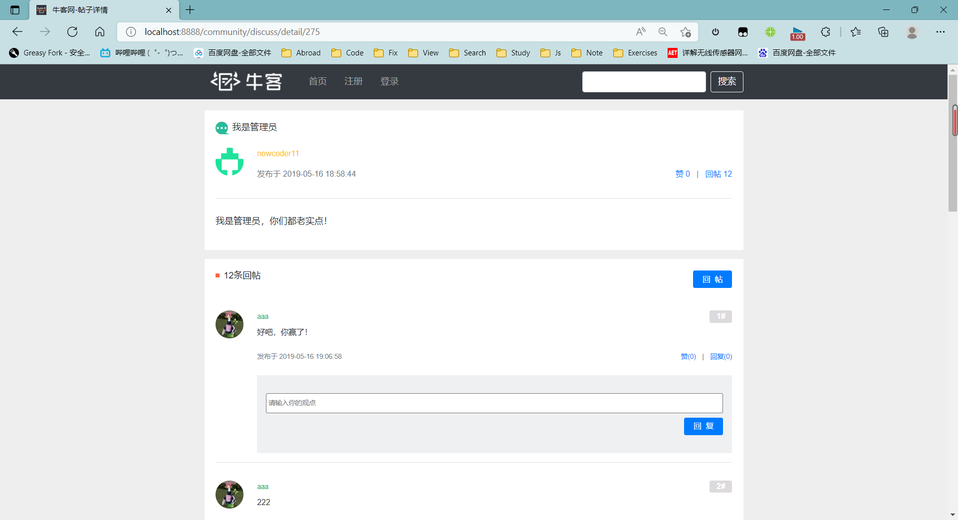Go to 首页 in the navigation bar
Image resolution: width=958 pixels, height=520 pixels.
click(317, 81)
